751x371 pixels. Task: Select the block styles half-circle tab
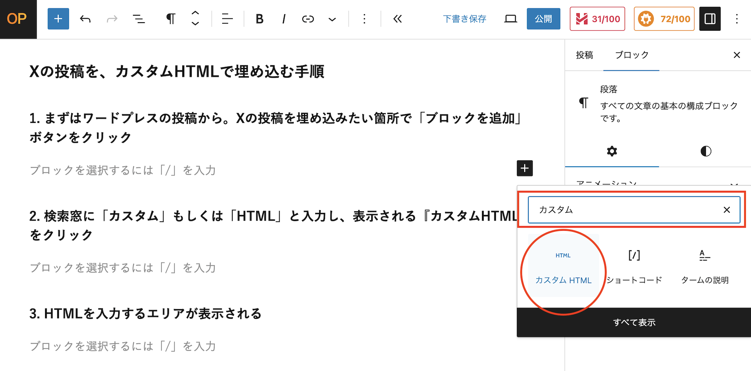[706, 151]
